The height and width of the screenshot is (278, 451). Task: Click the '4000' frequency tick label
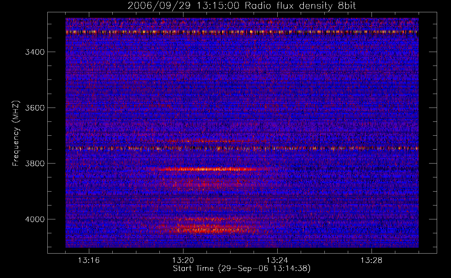pos(35,219)
